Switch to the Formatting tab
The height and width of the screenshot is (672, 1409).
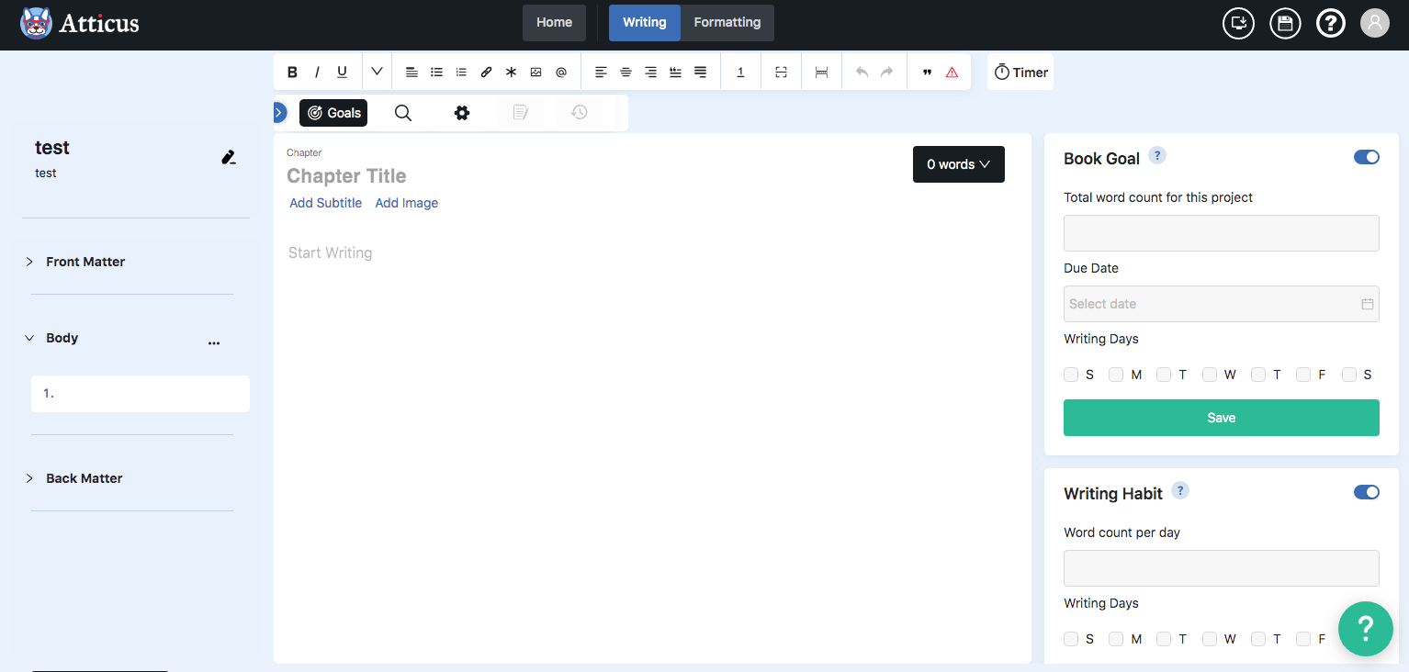click(727, 23)
